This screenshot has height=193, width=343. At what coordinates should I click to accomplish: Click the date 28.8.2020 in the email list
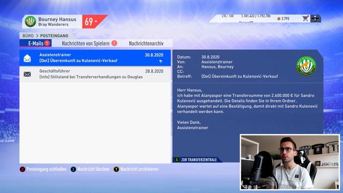click(154, 71)
